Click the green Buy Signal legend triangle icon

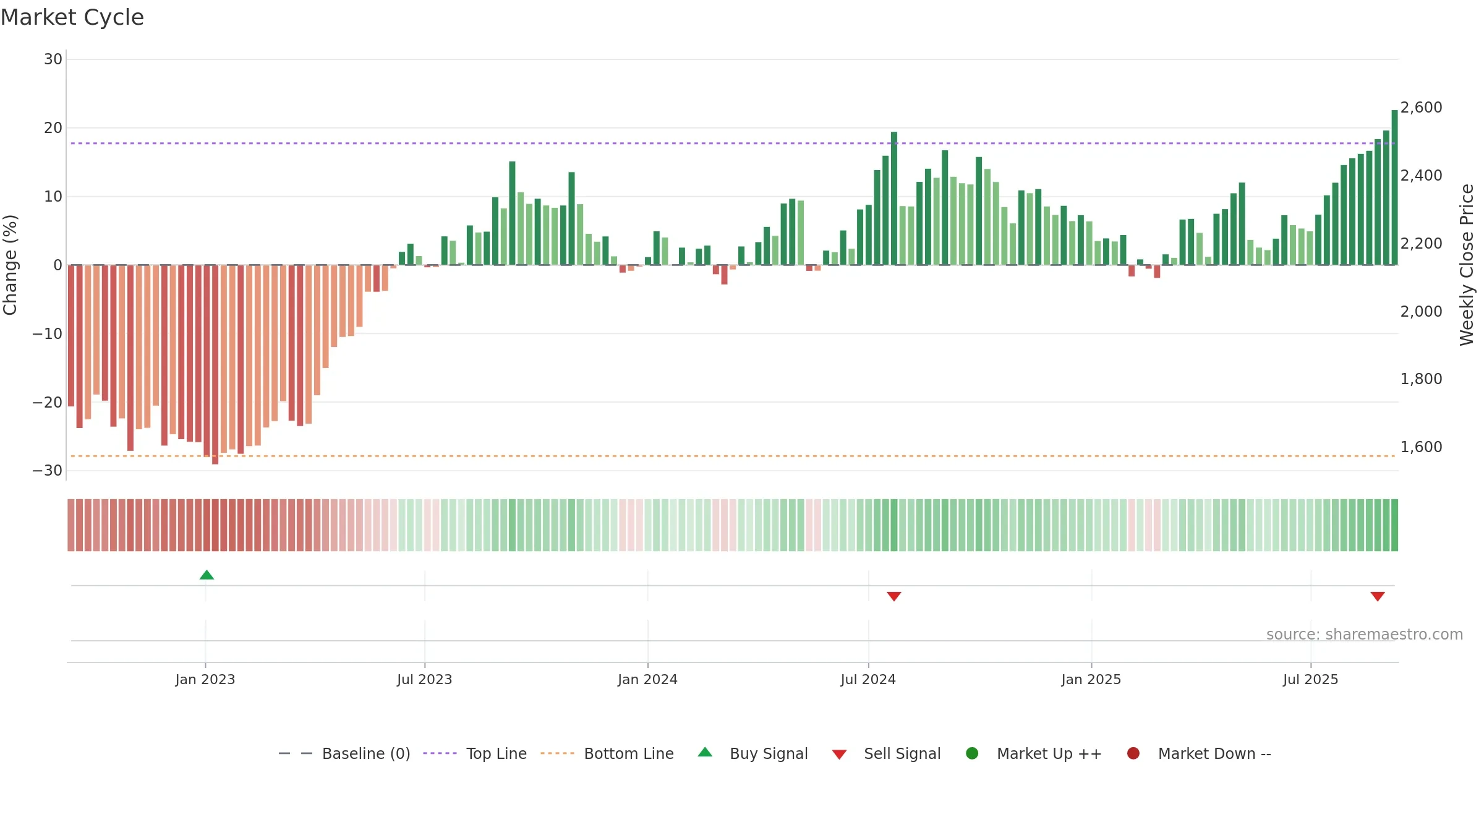tap(705, 752)
